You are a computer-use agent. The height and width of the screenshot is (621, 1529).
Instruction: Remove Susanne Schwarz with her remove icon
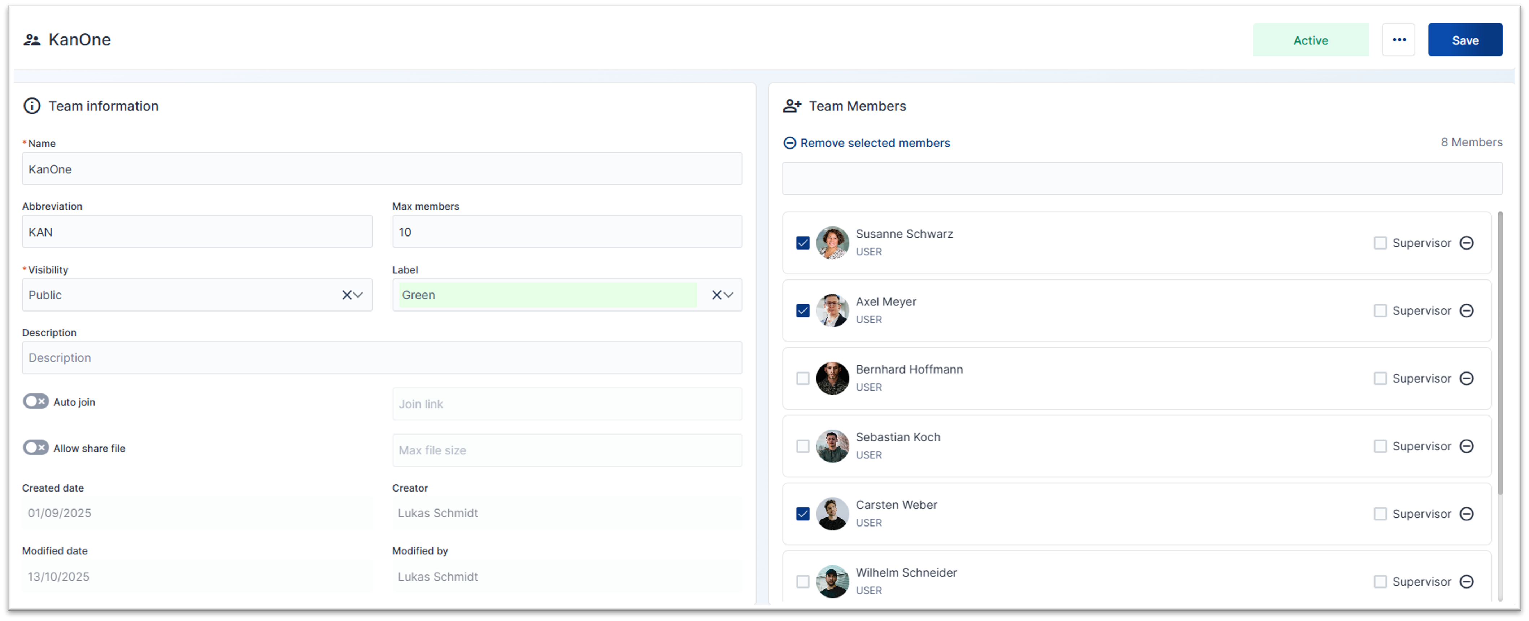(x=1467, y=243)
